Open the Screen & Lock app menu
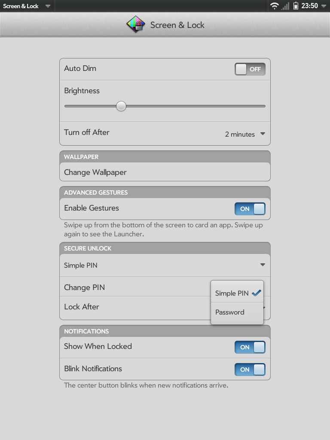This screenshot has width=330, height=440. pos(27,6)
